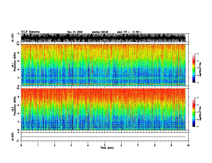
Task: Click the date "Dec. 19, 2020"
Action: (x=75, y=32)
